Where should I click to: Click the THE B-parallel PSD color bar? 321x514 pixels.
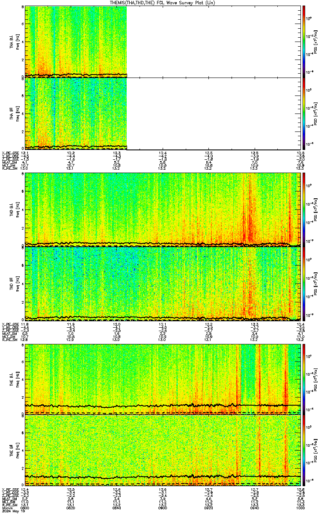[304, 450]
